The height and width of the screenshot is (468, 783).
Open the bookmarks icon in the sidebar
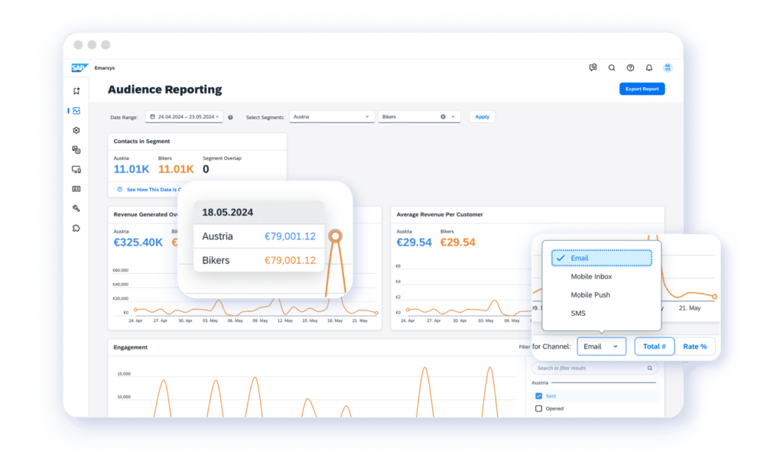[76, 90]
